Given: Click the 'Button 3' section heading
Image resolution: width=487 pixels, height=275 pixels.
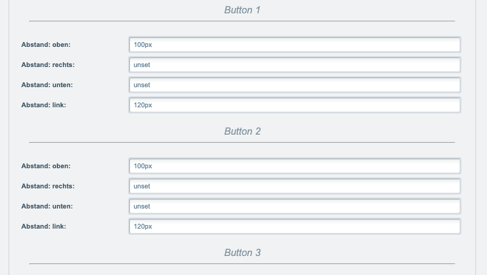Looking at the screenshot, I should (x=242, y=252).
